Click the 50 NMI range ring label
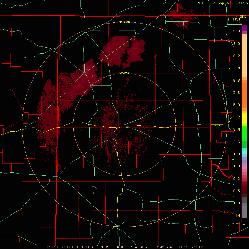 [x=124, y=73]
